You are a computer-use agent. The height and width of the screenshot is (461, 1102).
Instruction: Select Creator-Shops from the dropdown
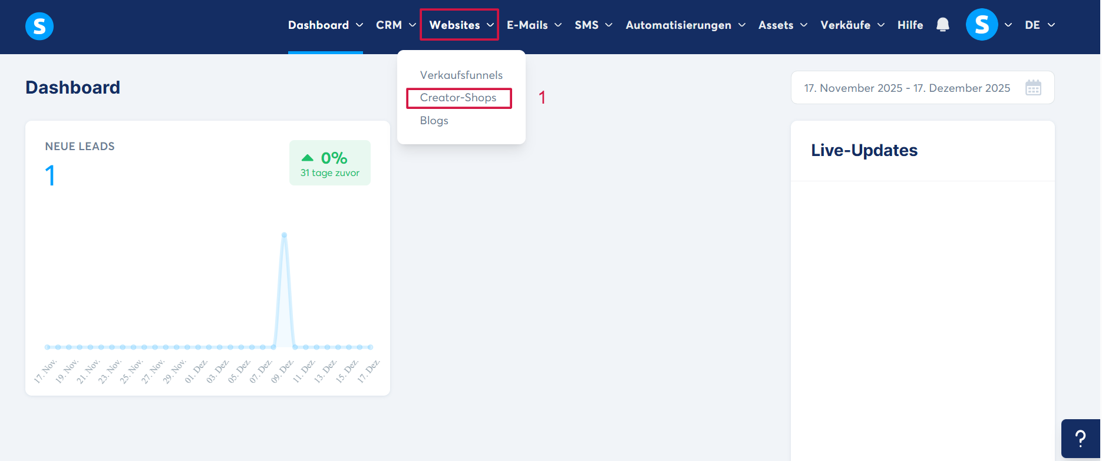[x=458, y=98]
